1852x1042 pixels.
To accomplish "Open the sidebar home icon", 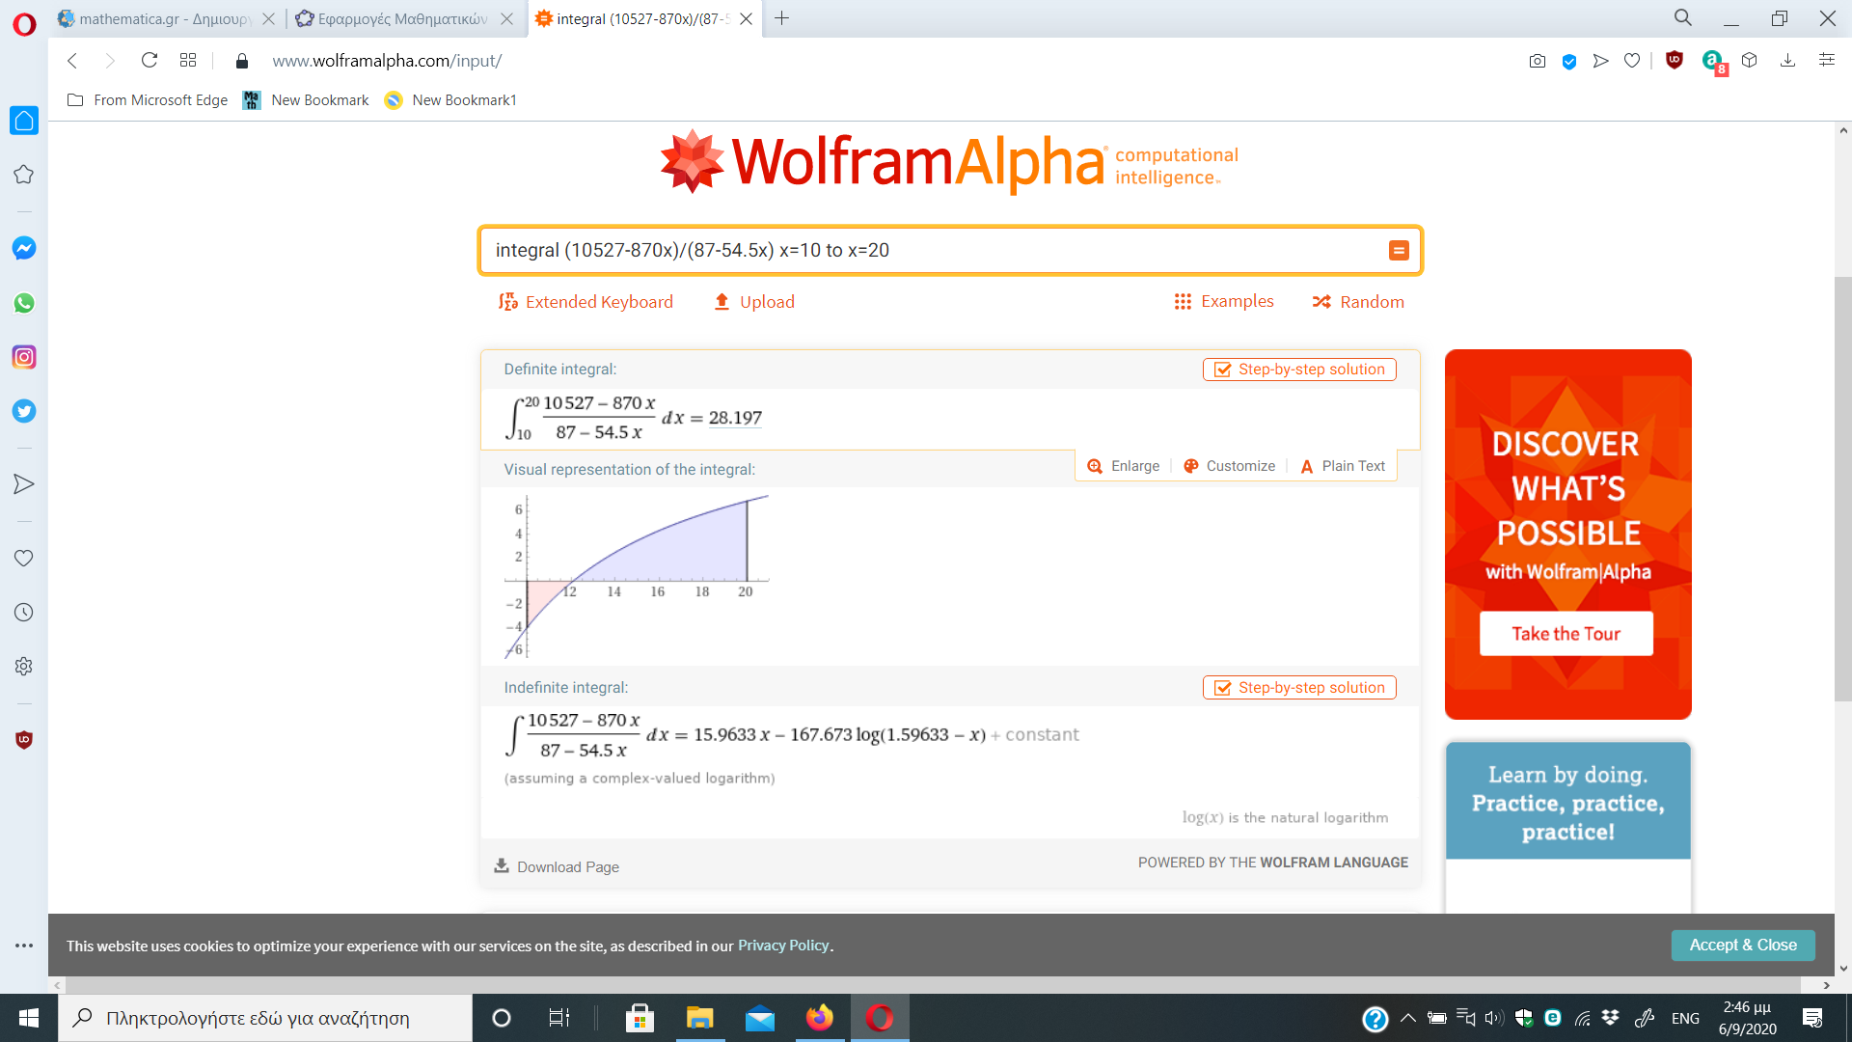I will click(x=24, y=121).
